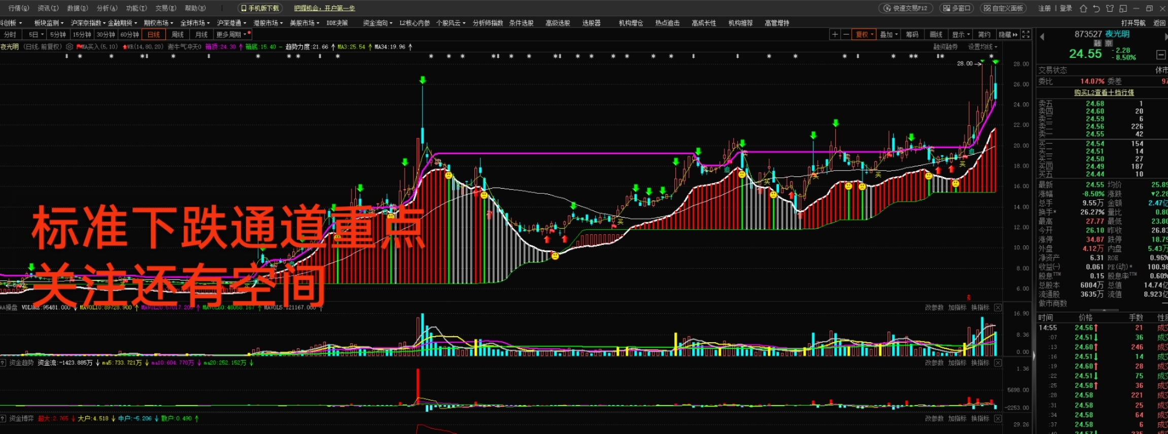Click 打开导航 in top right
The image size is (1168, 434).
click(1133, 23)
